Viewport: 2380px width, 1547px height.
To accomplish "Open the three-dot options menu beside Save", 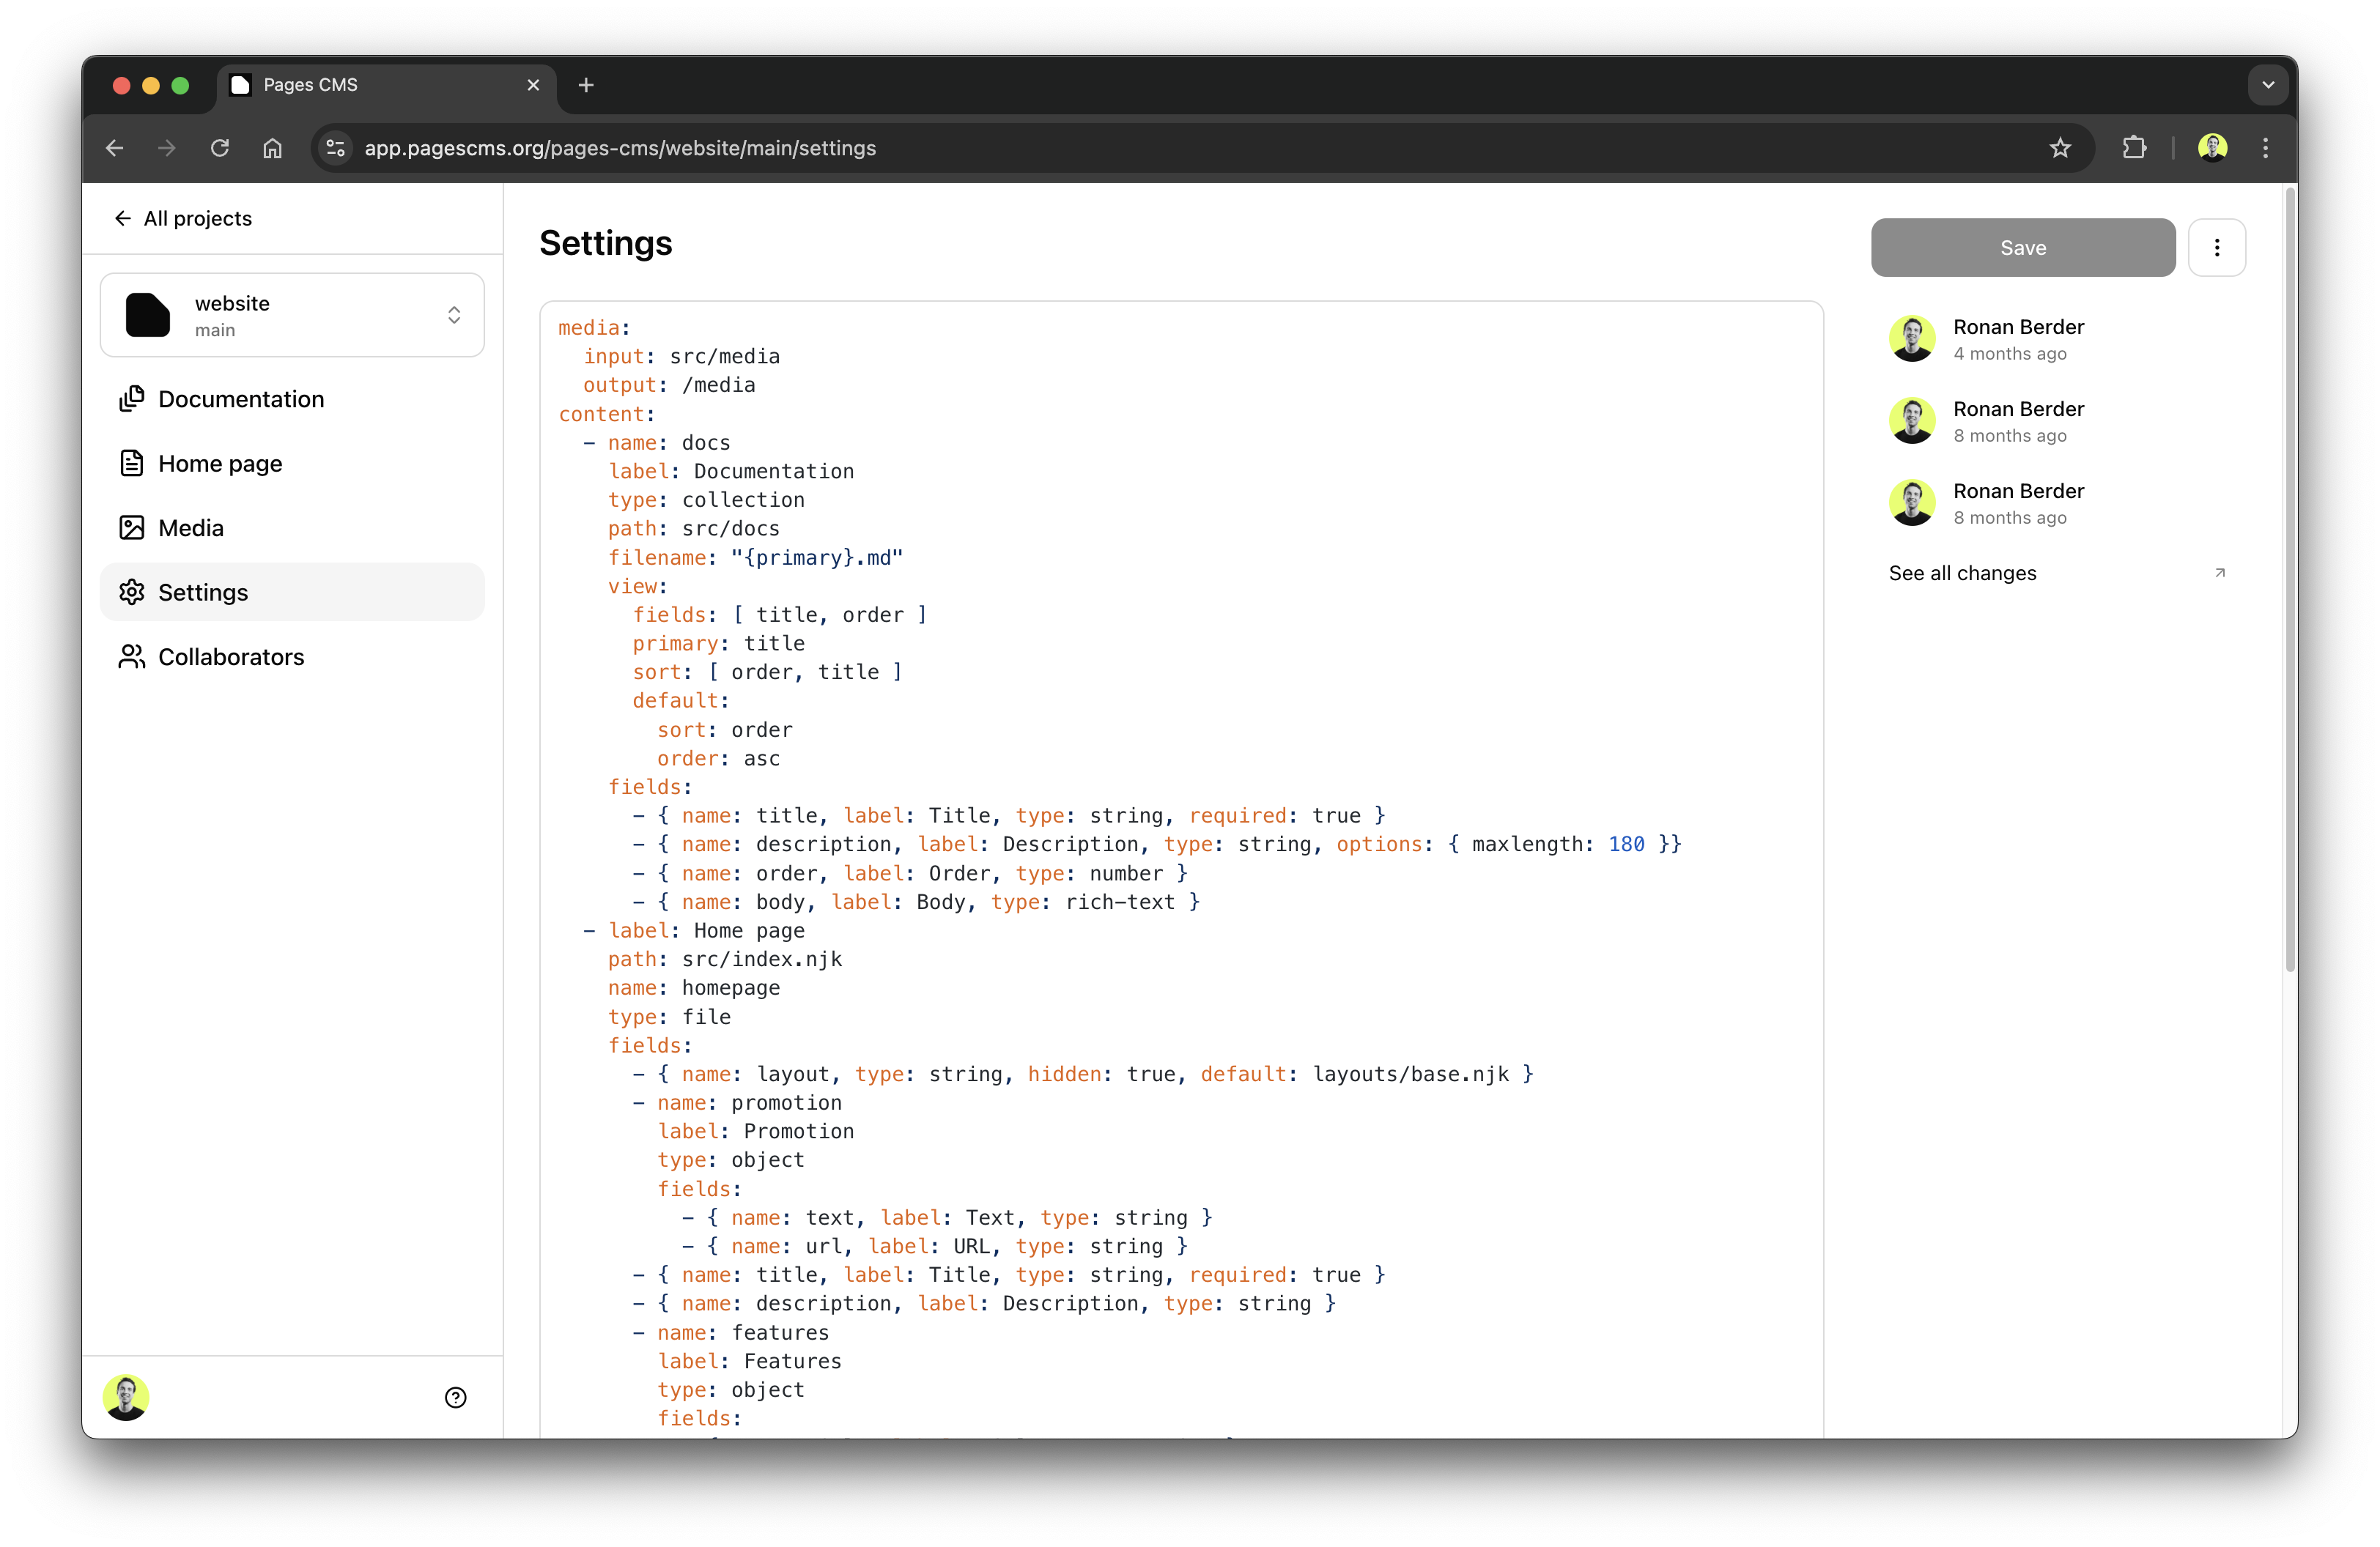I will 2216,248.
